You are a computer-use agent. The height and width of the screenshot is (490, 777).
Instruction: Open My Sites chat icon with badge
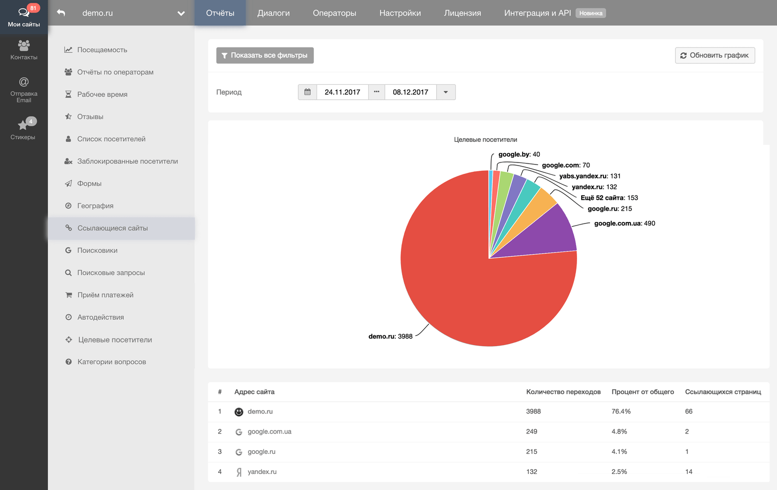tap(24, 12)
